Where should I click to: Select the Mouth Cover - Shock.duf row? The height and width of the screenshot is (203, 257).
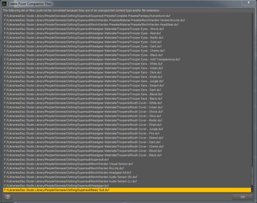coord(127,112)
